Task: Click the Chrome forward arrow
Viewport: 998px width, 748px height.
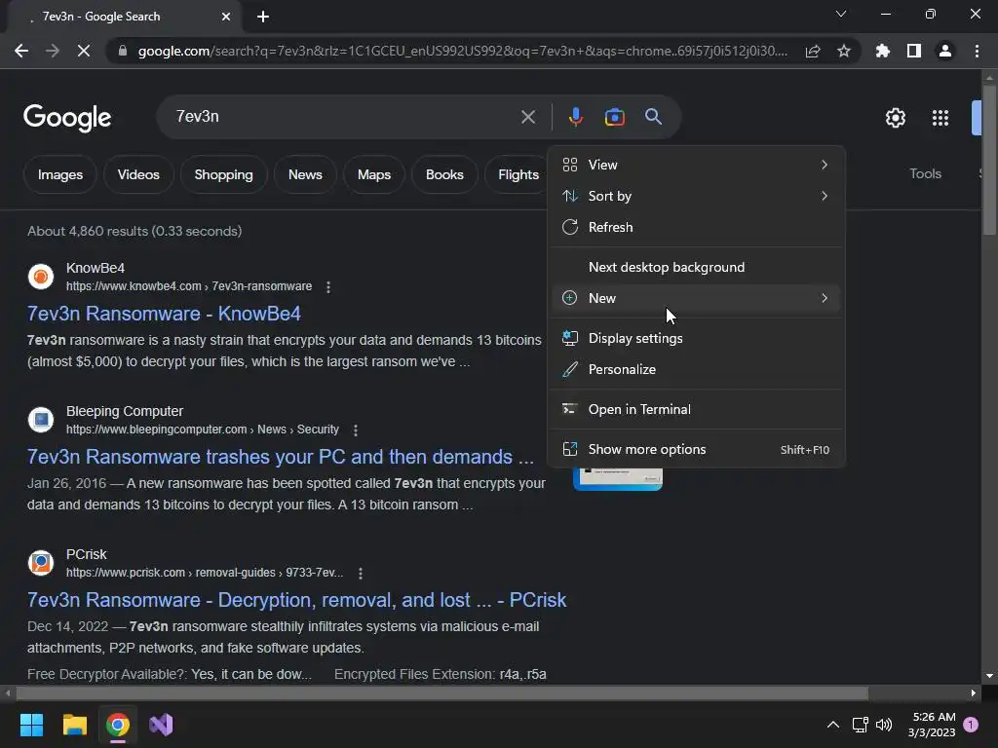Action: (x=53, y=51)
